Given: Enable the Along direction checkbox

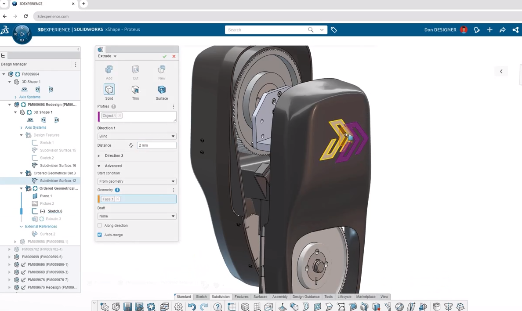Looking at the screenshot, I should (x=100, y=225).
